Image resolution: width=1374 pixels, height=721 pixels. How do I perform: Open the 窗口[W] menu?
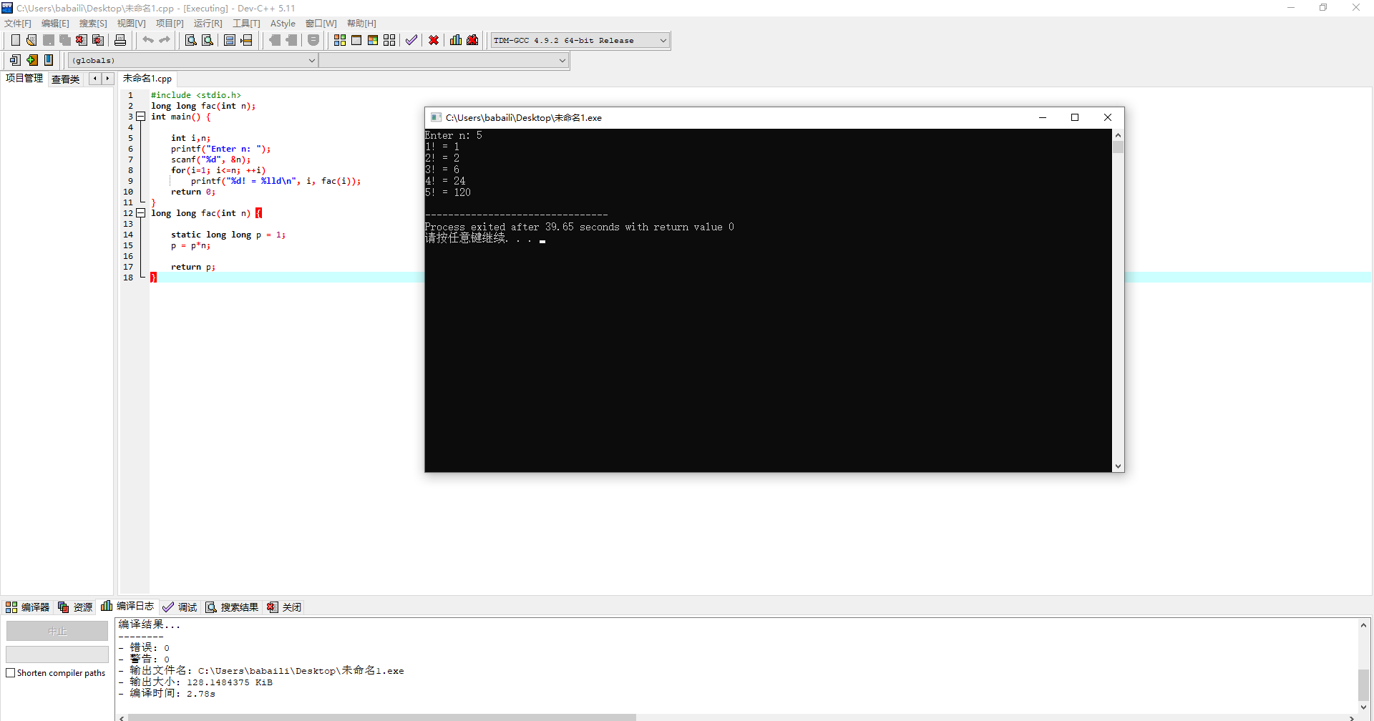321,24
